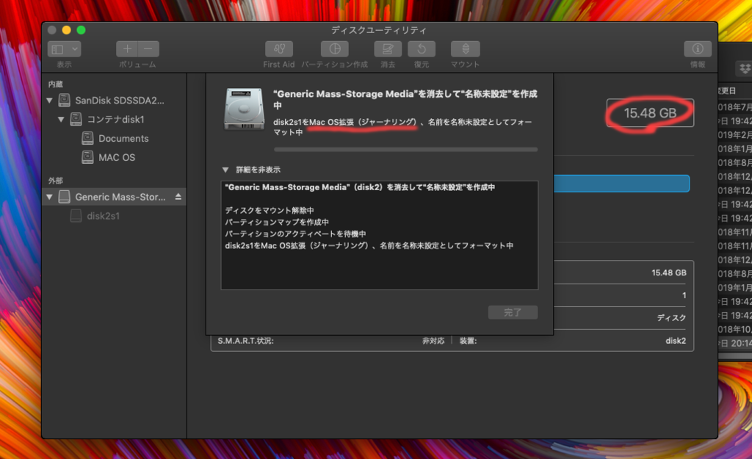
Task: Click the blue disk usage bar
Action: [621, 184]
